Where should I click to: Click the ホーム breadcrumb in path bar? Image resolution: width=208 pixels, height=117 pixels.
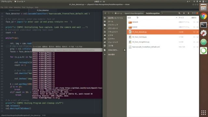tap(118, 13)
